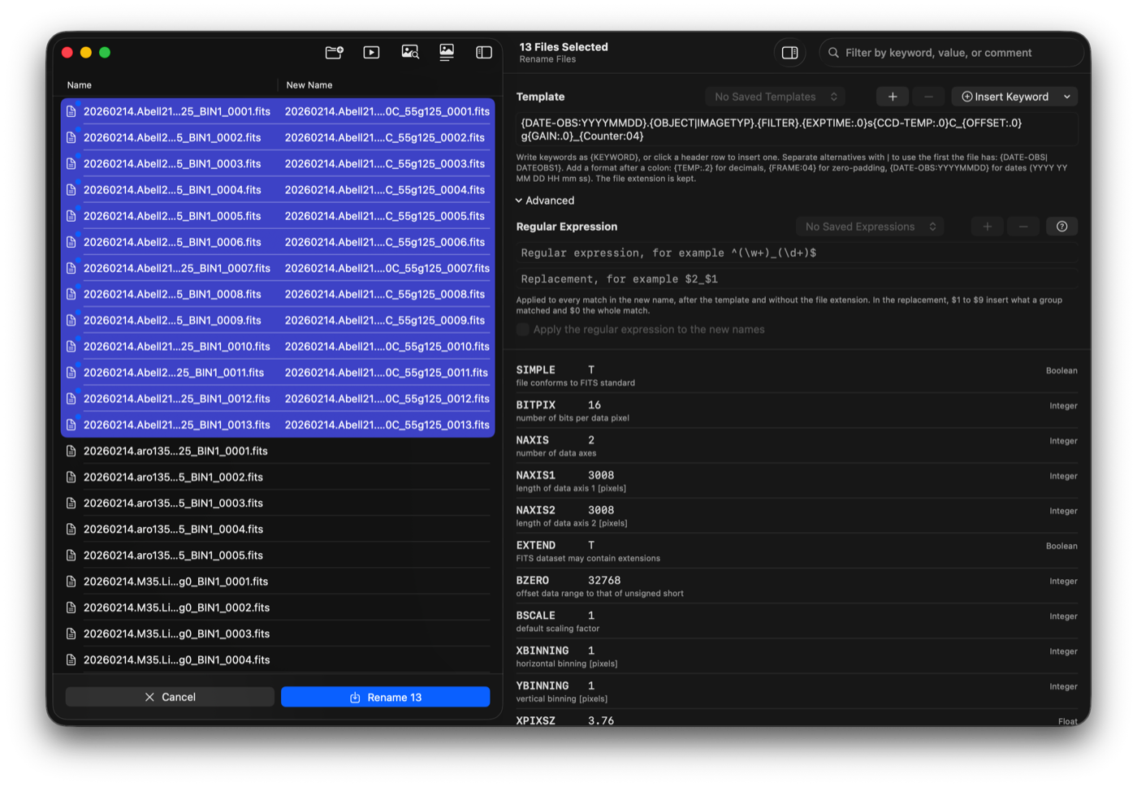
Task: Click the Template text field
Action: [x=798, y=130]
